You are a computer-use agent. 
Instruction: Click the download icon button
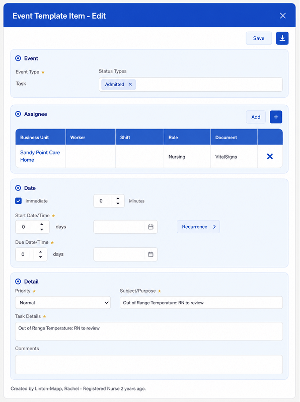(282, 38)
